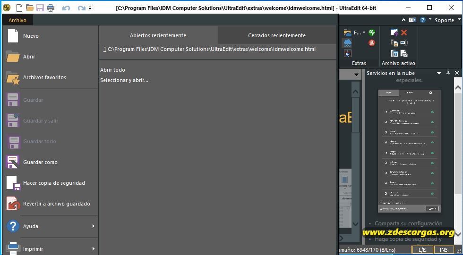Viewport: 463px width, 255px height.
Task: Click Seleccionar y abrir...
Action: pyautogui.click(x=124, y=80)
